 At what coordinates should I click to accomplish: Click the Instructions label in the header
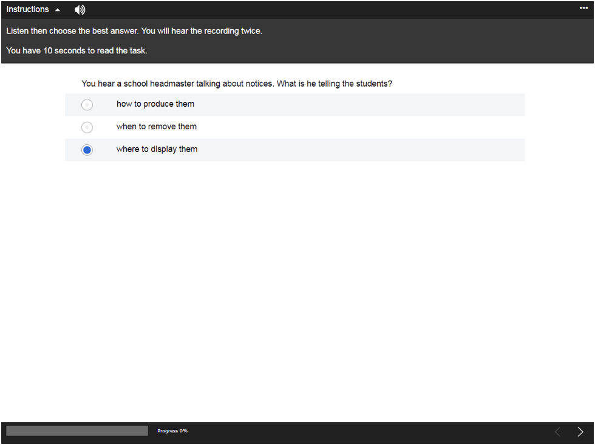coord(28,10)
